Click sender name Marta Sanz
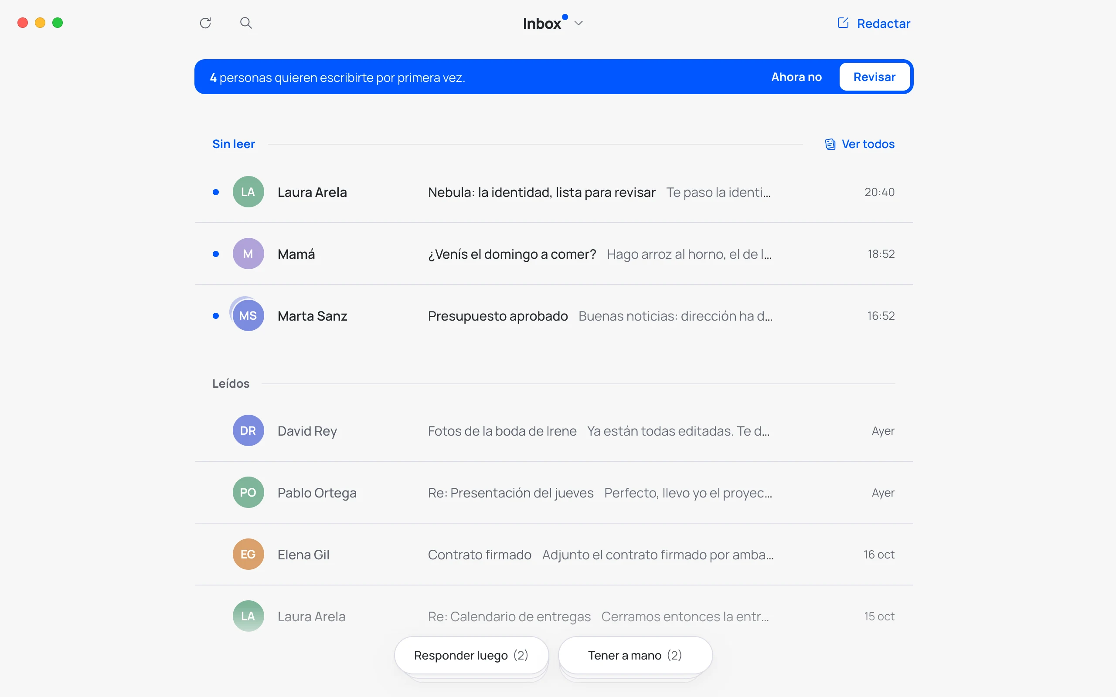This screenshot has width=1116, height=697. [312, 316]
